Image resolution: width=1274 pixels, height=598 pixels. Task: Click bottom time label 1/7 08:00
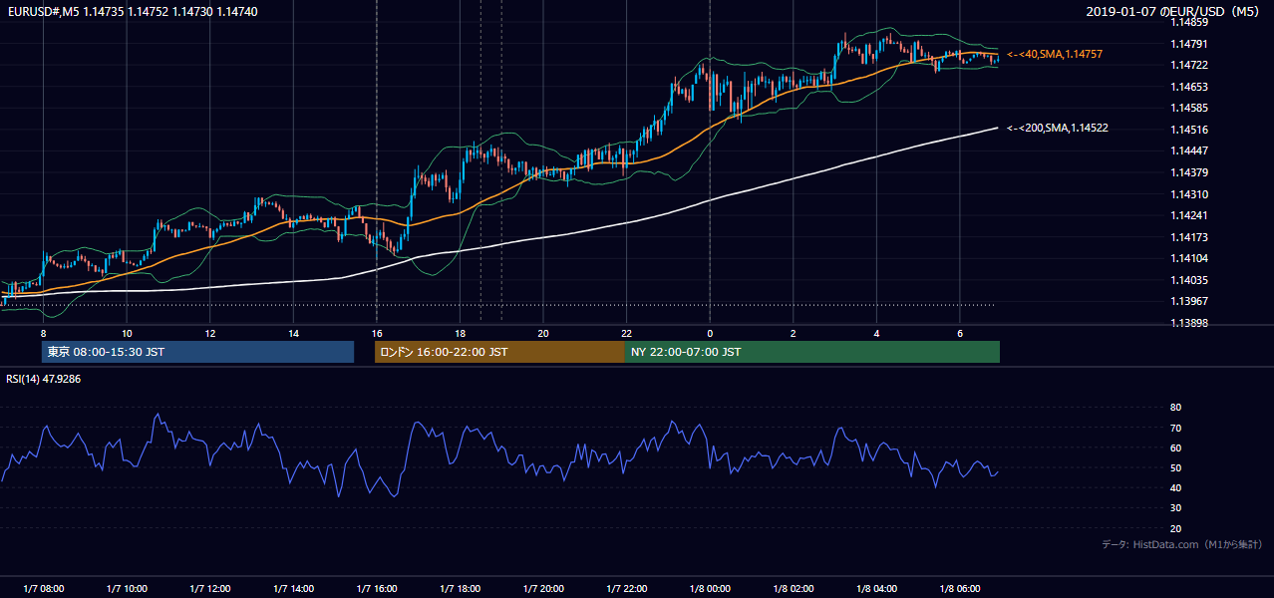tap(43, 589)
